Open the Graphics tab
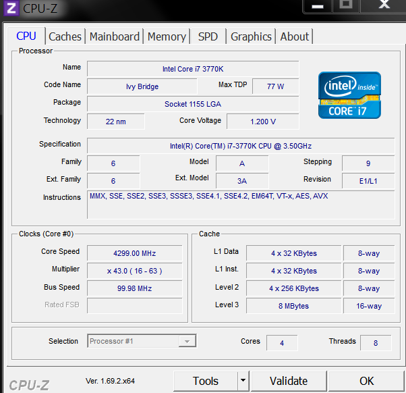The image size is (406, 393). pos(251,36)
